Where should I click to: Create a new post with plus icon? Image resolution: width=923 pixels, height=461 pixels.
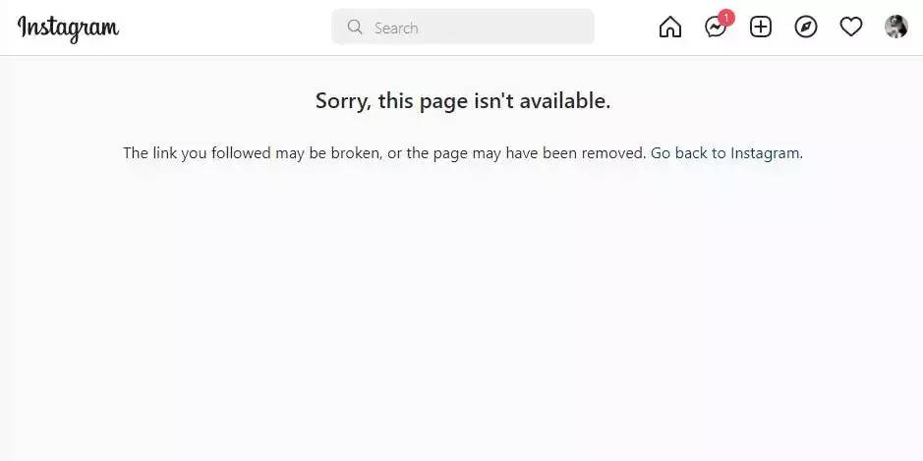point(761,28)
